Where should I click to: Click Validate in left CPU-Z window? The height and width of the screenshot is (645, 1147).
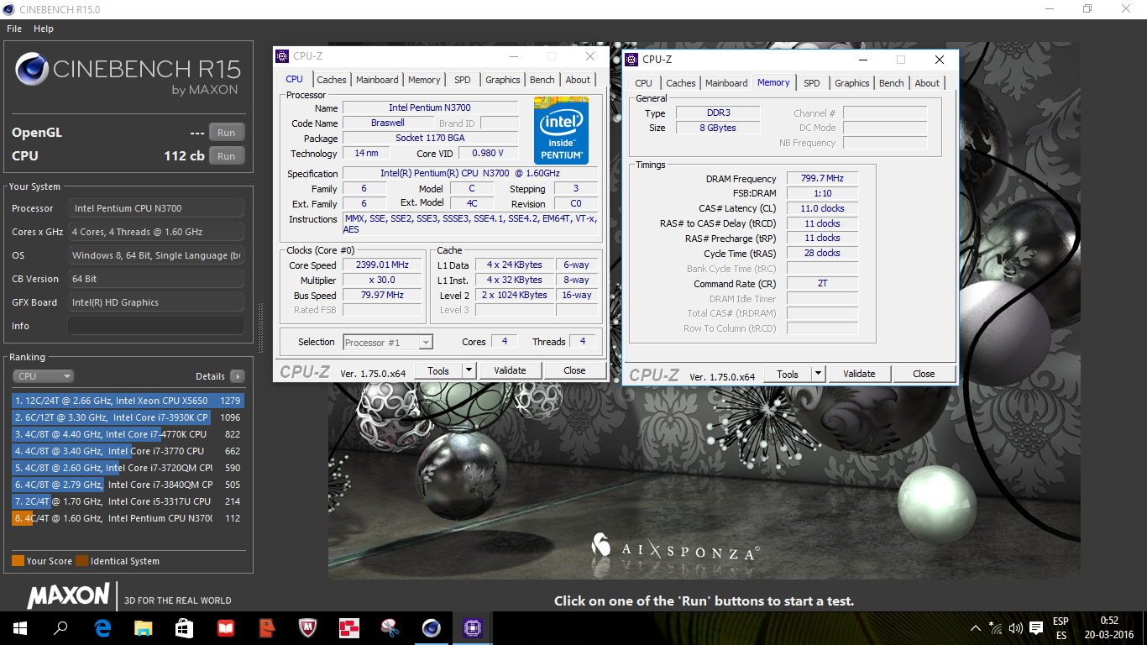click(x=510, y=370)
